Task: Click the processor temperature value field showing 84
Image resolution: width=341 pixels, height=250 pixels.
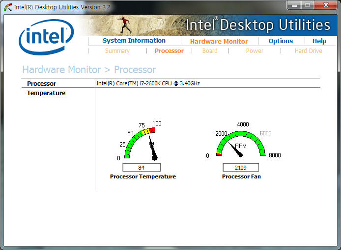Action: pyautogui.click(x=142, y=167)
